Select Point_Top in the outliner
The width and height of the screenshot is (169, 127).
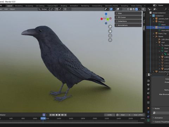pyautogui.click(x=162, y=34)
